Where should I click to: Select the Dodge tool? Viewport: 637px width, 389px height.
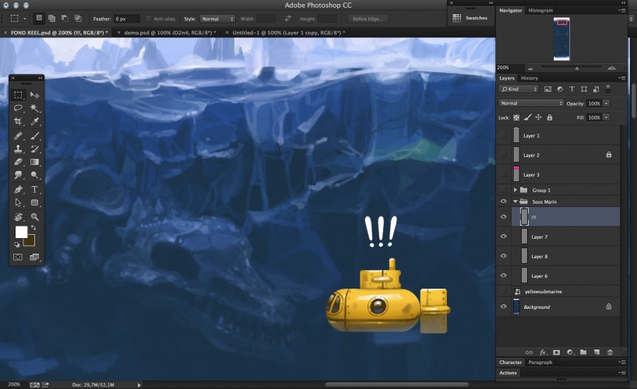point(34,175)
